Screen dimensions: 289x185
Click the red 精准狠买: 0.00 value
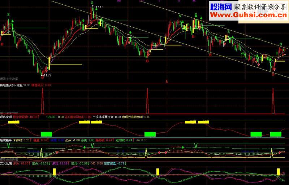[x=41, y=85]
